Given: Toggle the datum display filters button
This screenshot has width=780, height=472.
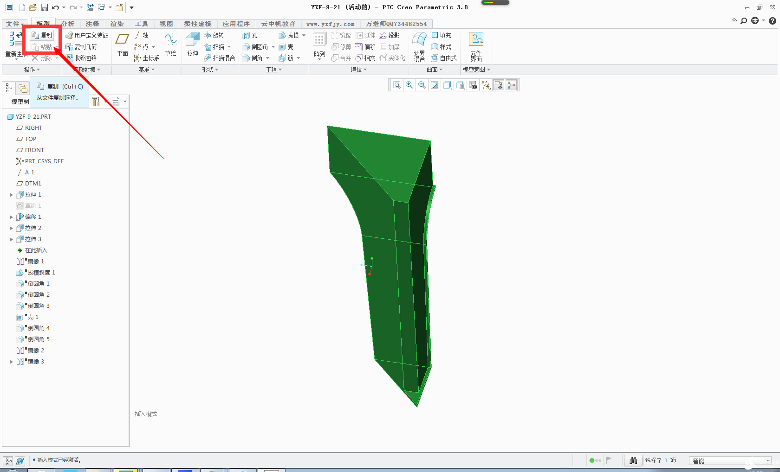Looking at the screenshot, I should (x=486, y=85).
